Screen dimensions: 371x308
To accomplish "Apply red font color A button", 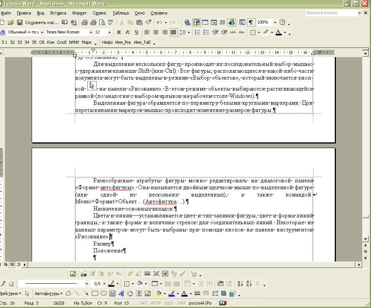I will 278,32.
